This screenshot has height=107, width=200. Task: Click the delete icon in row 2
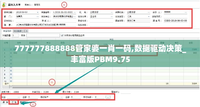11,53
